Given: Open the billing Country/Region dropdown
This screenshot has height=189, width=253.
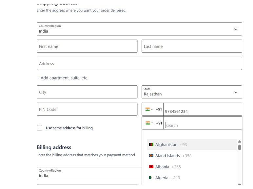Looking at the screenshot, I should pos(88,173).
